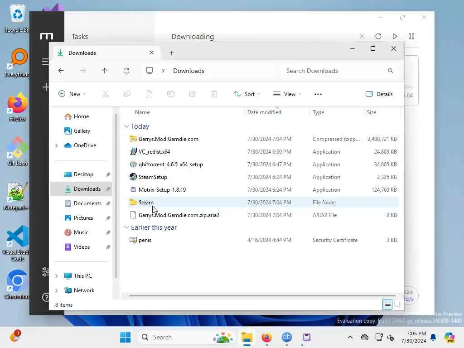Viewport: 464px width, 348px height.
Task: Expand the OneDrive tree node
Action: [57, 145]
